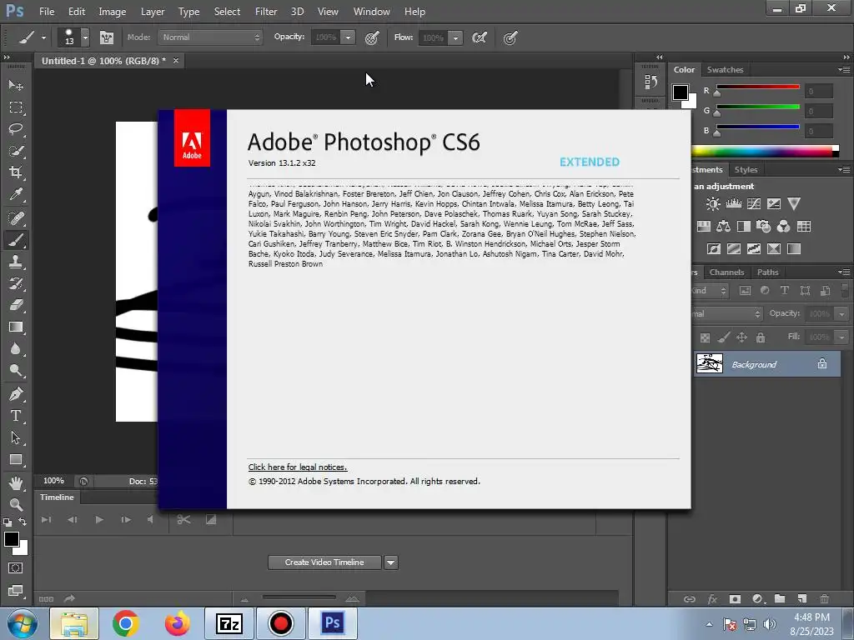Image resolution: width=854 pixels, height=640 pixels.
Task: Open the brush panel toggle icon
Action: (x=107, y=37)
